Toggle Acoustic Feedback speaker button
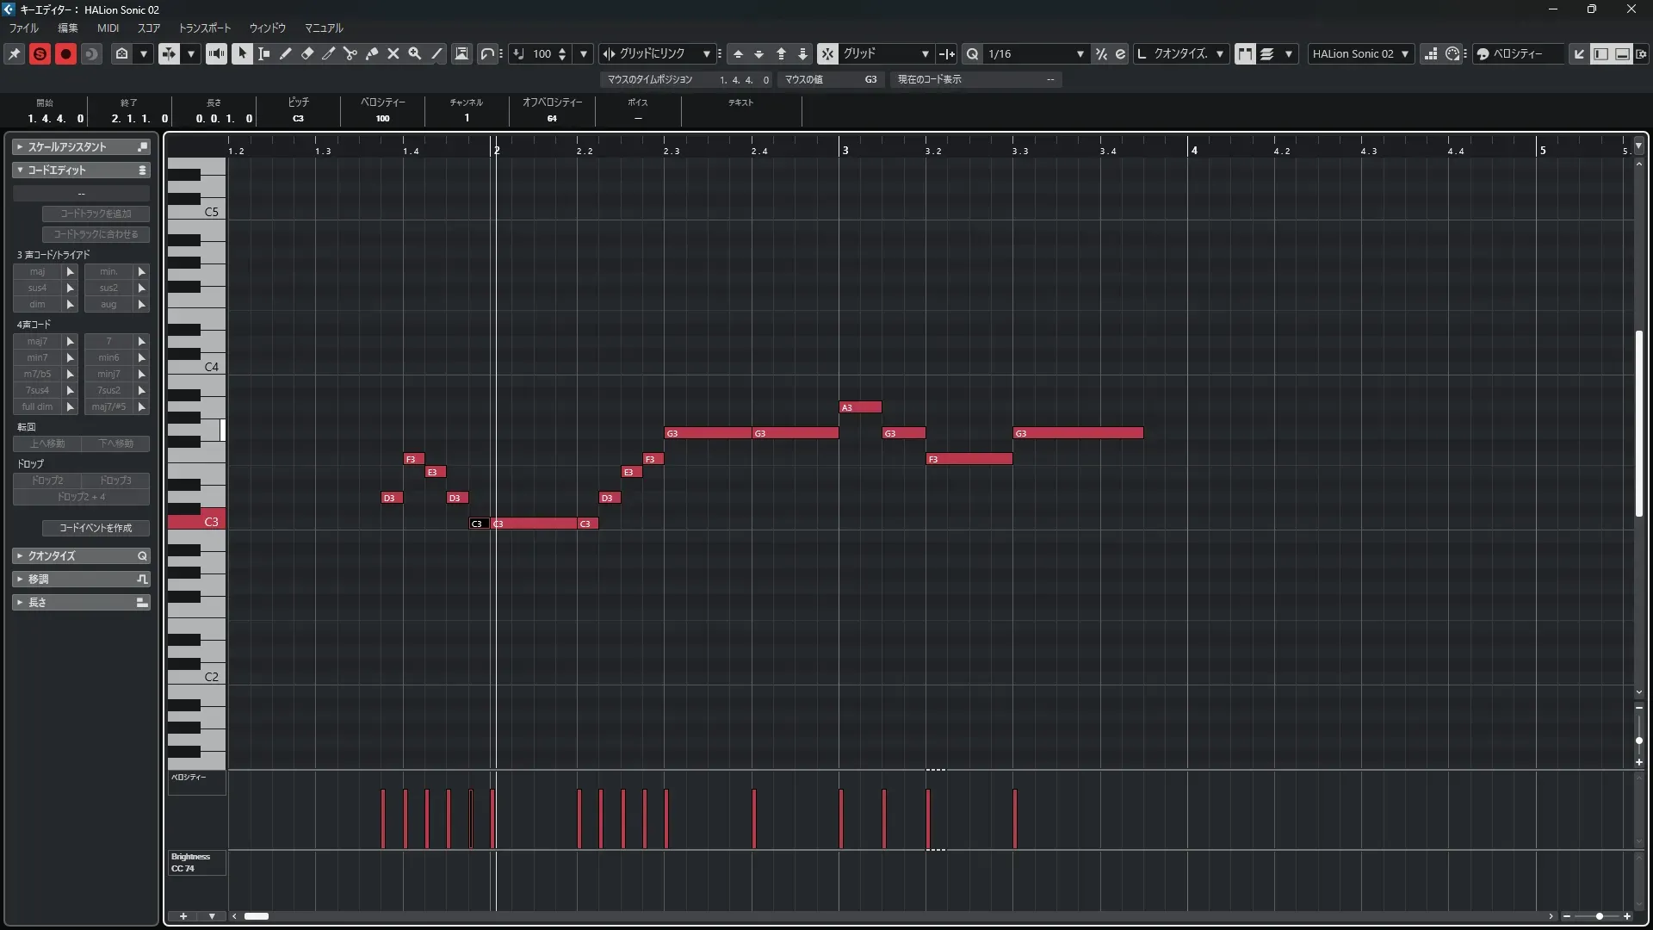Image resolution: width=1653 pixels, height=930 pixels. [x=216, y=53]
